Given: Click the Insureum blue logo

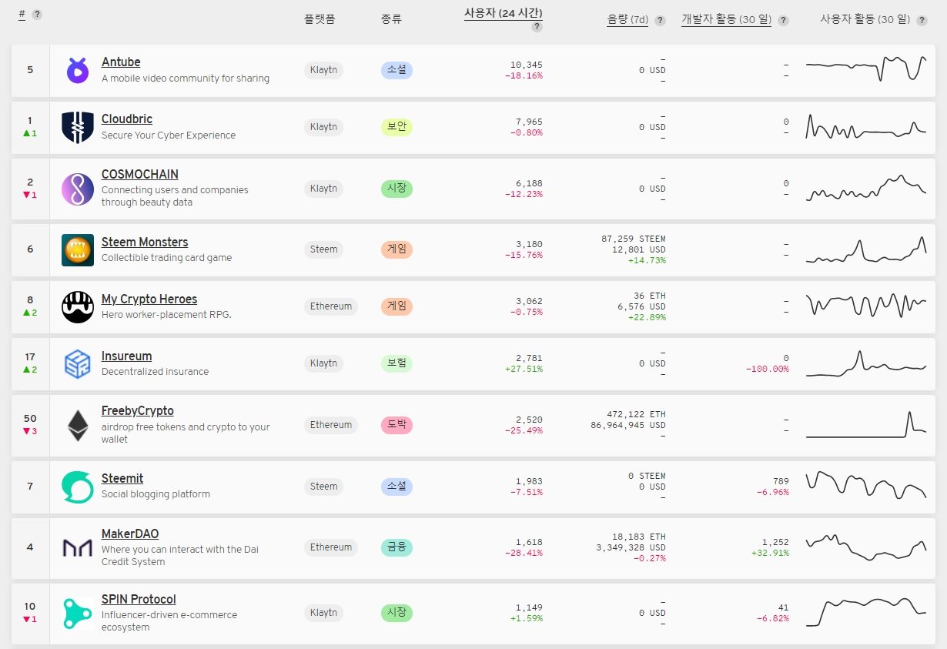Looking at the screenshot, I should [77, 364].
